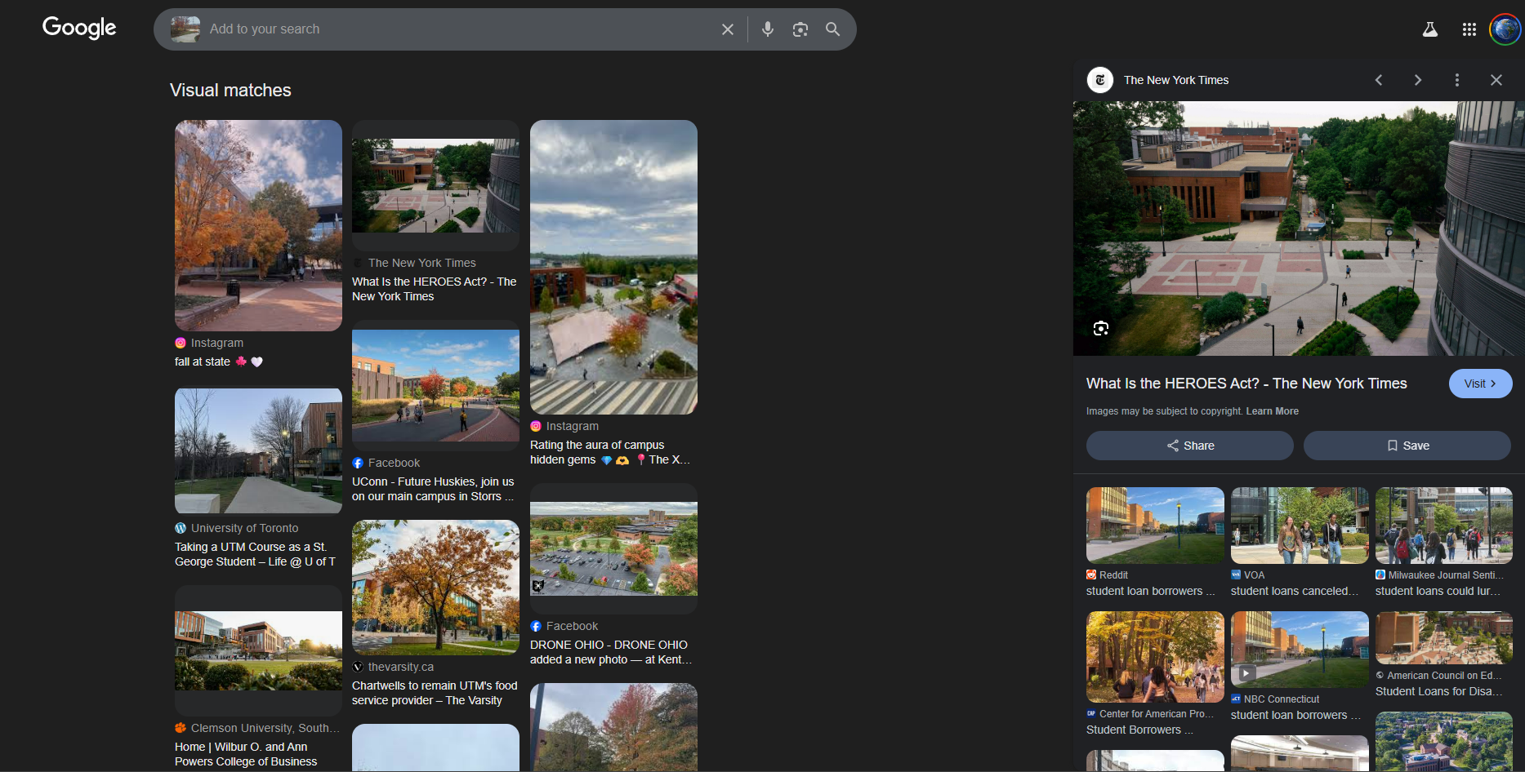The width and height of the screenshot is (1525, 772).
Task: Open Search Labs flask icon
Action: point(1429,29)
